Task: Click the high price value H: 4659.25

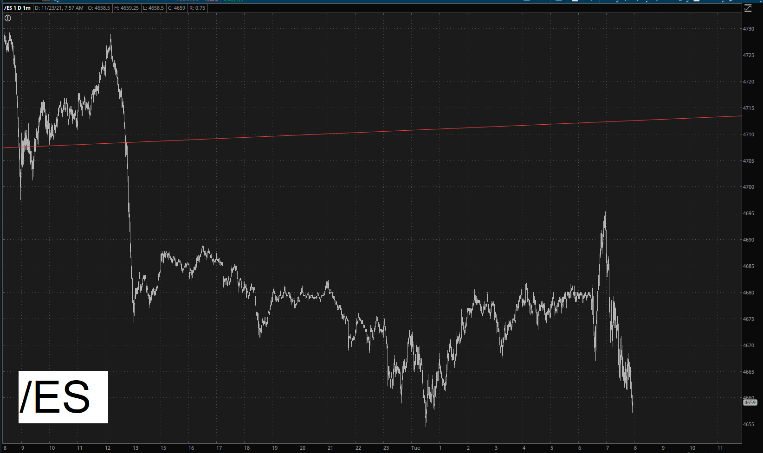Action: pos(126,8)
